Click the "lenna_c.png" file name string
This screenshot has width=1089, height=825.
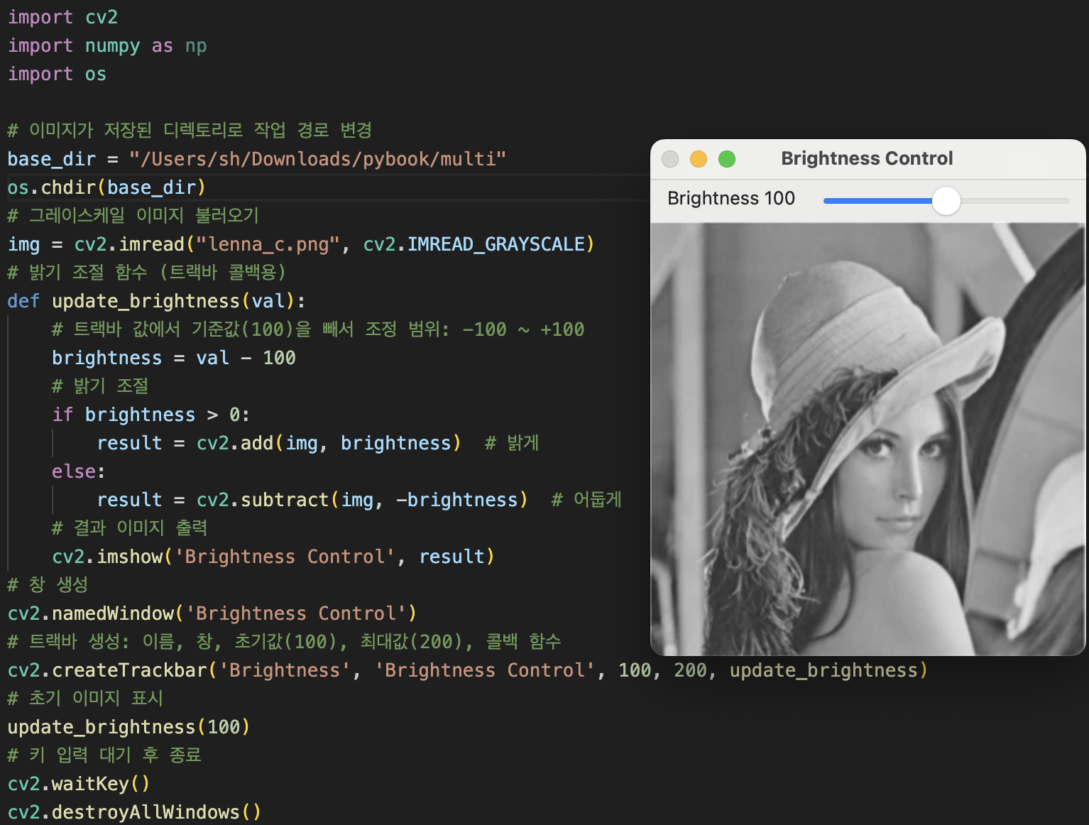pyautogui.click(x=268, y=244)
